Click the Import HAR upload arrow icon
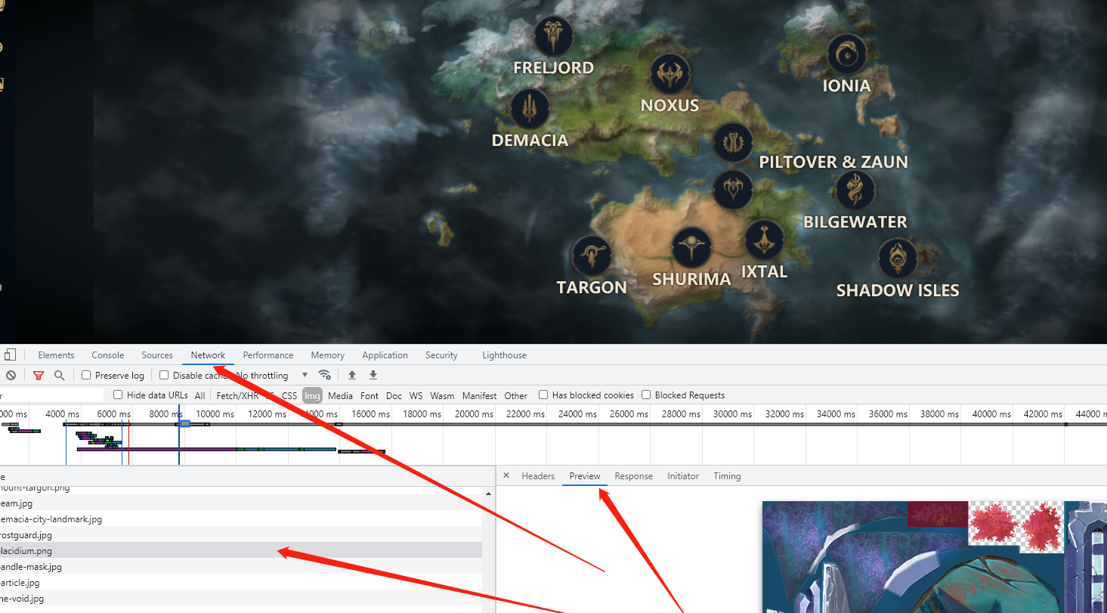 tap(351, 375)
